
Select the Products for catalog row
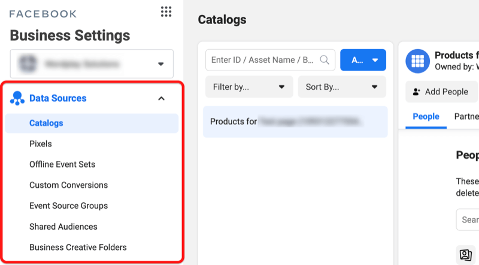click(x=295, y=121)
